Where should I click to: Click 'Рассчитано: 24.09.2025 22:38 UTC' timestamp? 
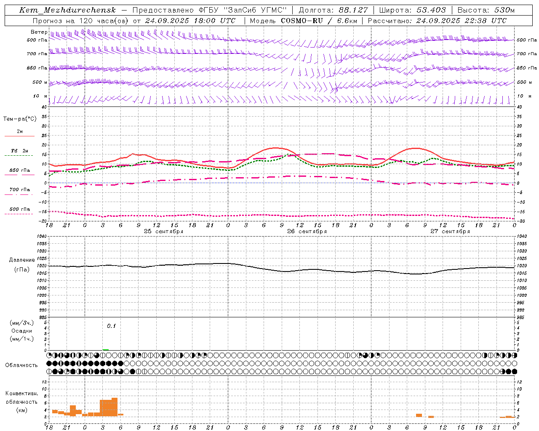click(x=437, y=21)
